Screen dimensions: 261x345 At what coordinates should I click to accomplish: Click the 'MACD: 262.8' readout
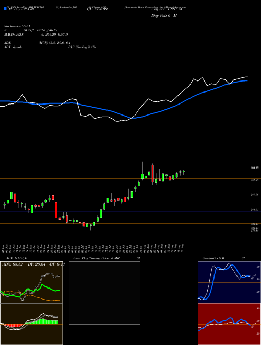14,34
